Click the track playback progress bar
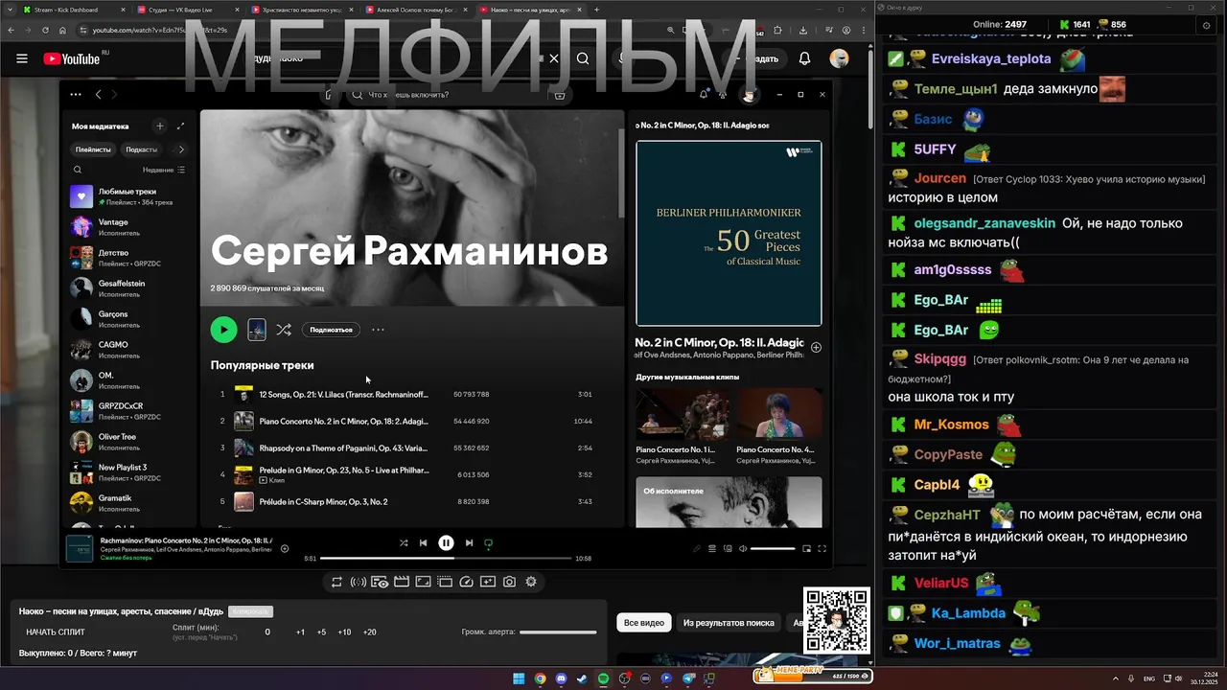The height and width of the screenshot is (690, 1227). [446, 558]
